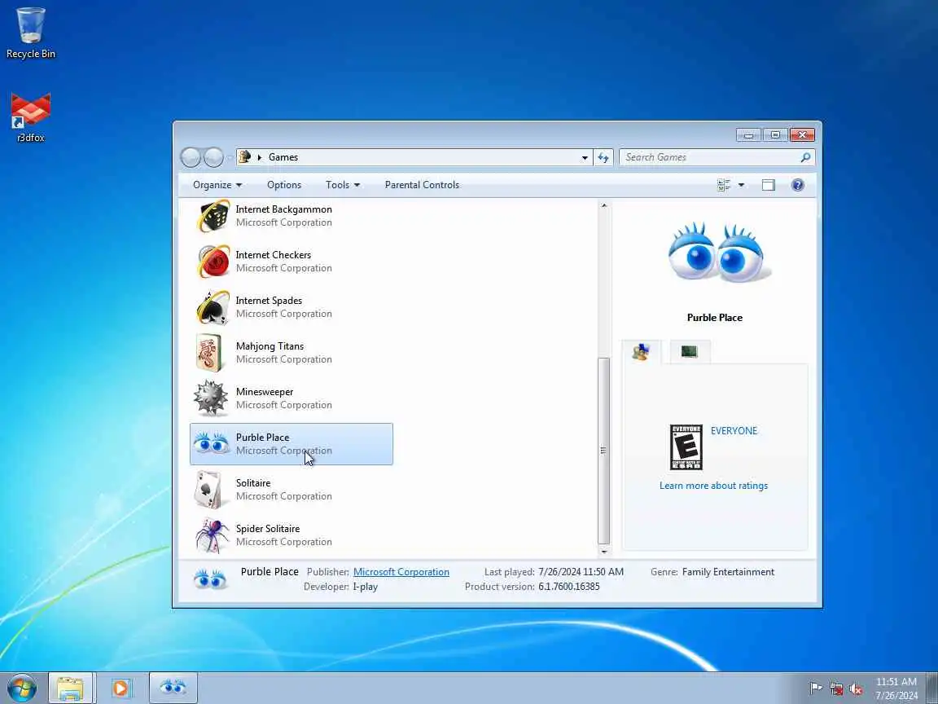Select the Minesweeper mine icon
The height and width of the screenshot is (704, 938).
pos(211,398)
